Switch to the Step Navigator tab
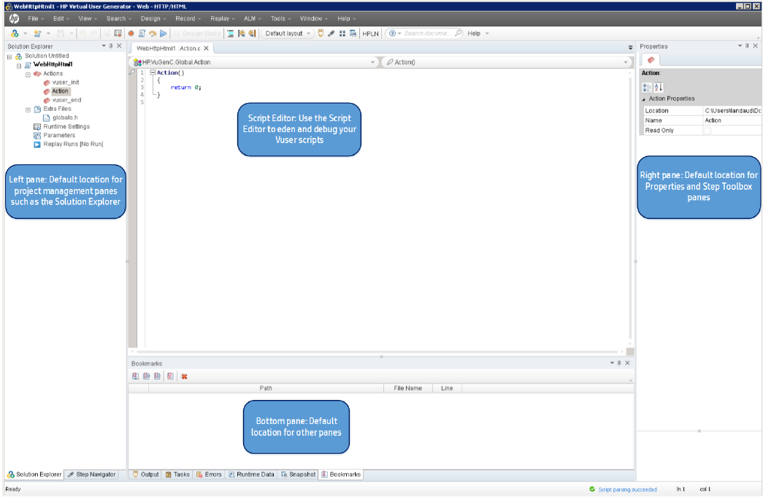Screen dimensions: 763x497 [91, 474]
